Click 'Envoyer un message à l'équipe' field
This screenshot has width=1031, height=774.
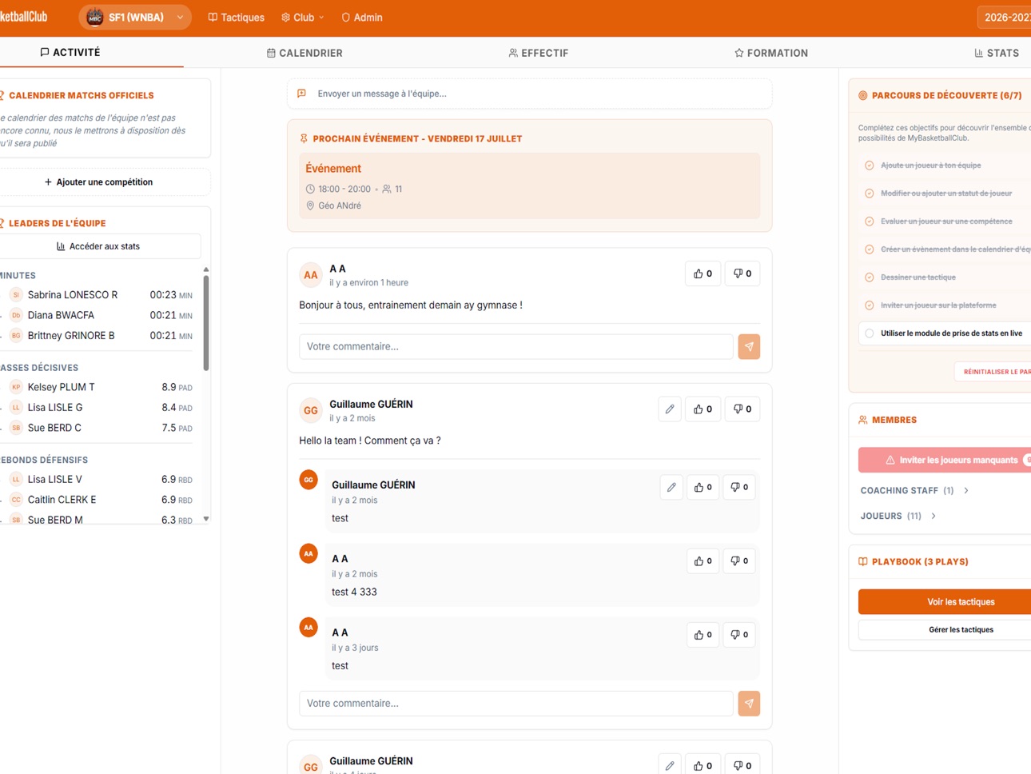click(x=529, y=94)
